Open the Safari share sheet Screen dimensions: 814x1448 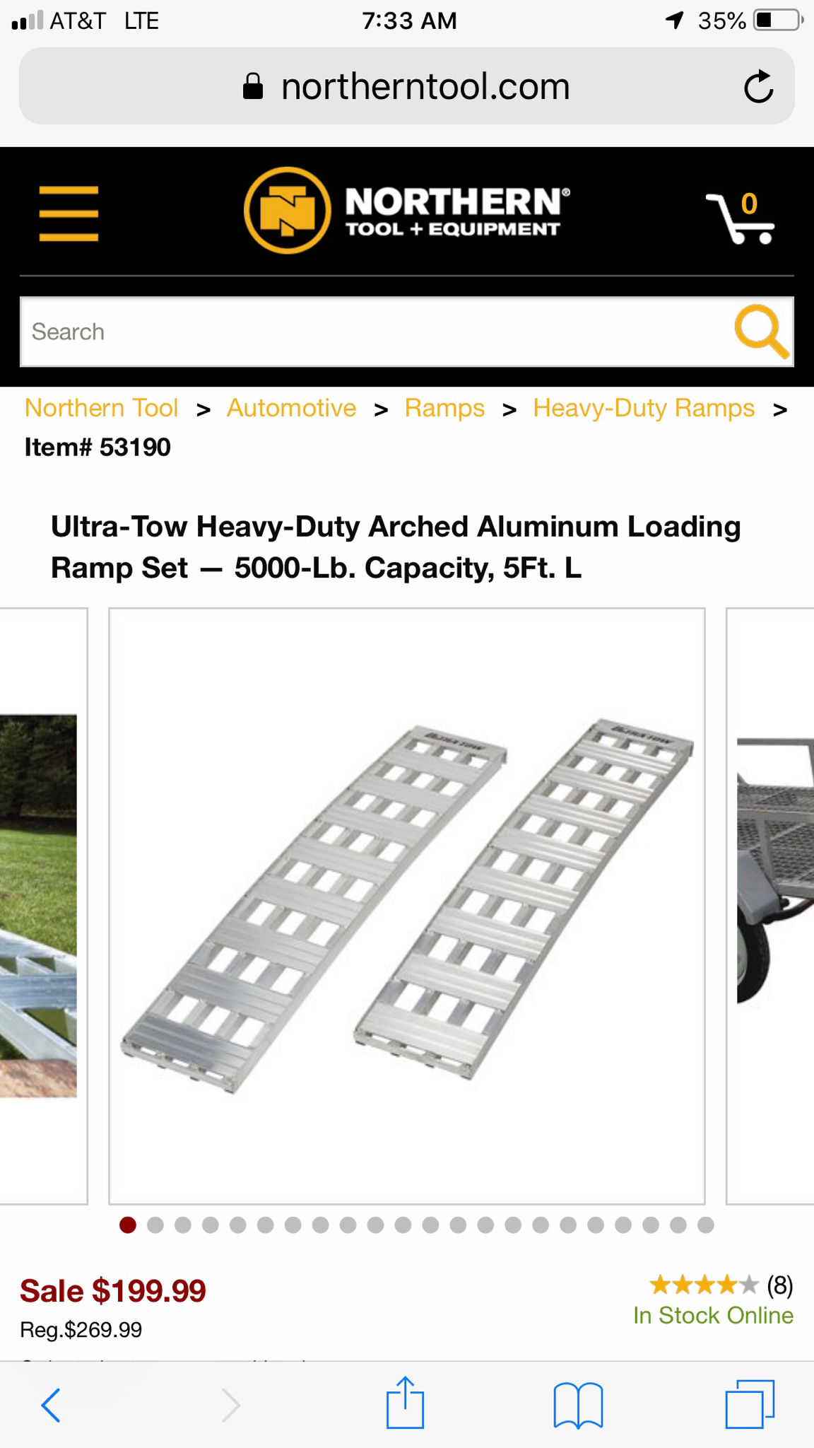[405, 1403]
